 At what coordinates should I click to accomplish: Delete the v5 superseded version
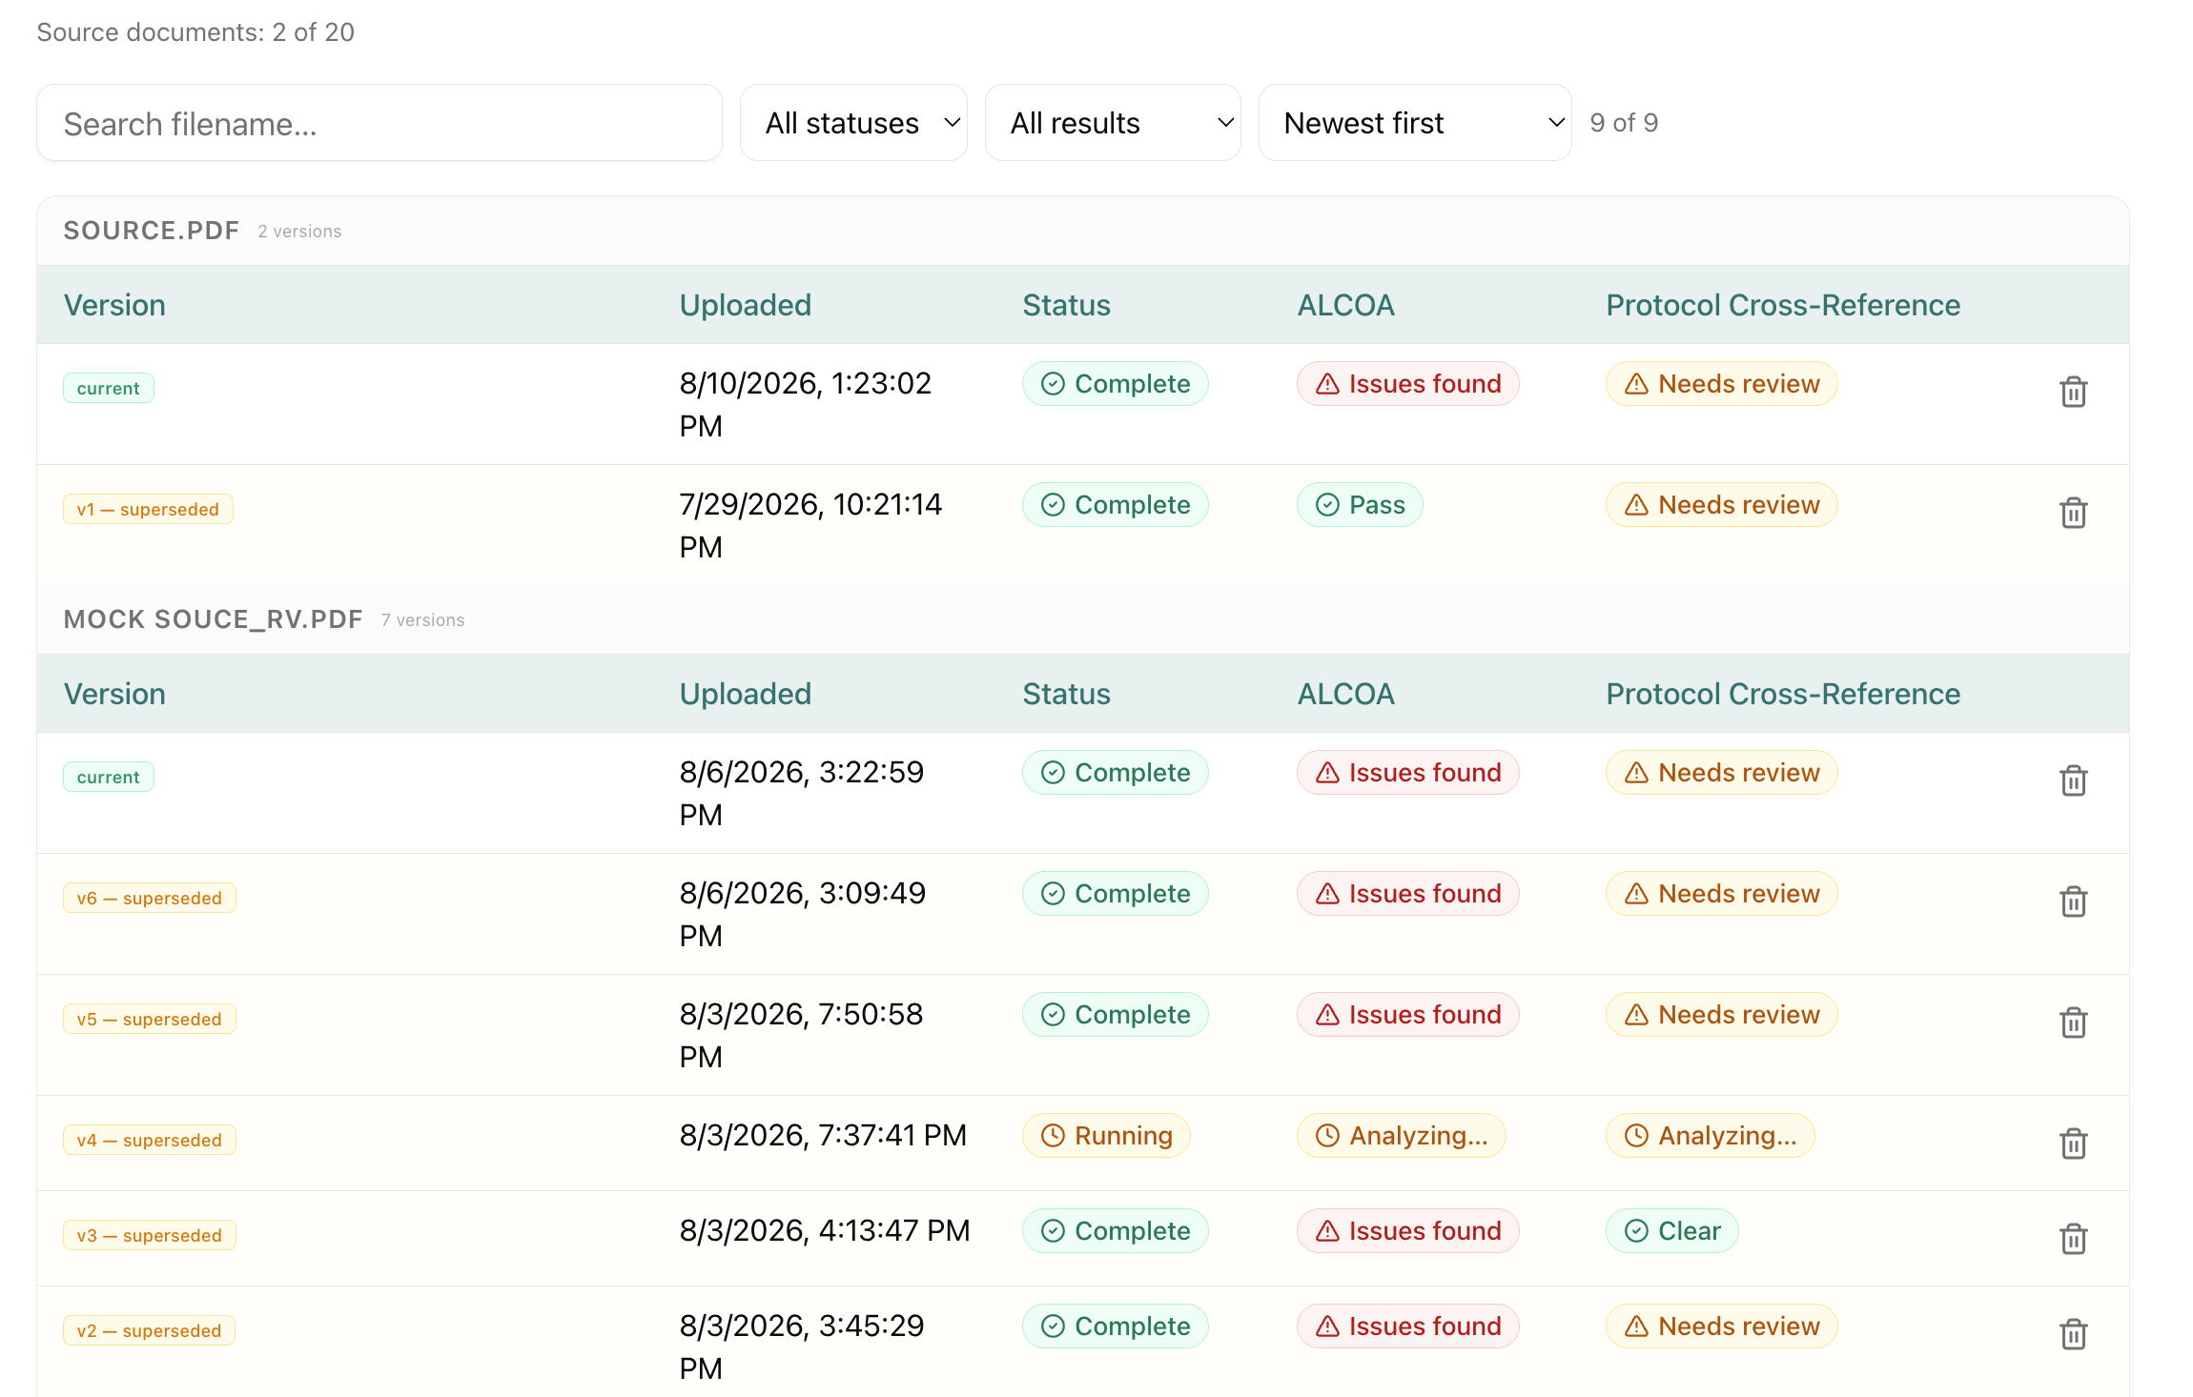pos(2073,1022)
